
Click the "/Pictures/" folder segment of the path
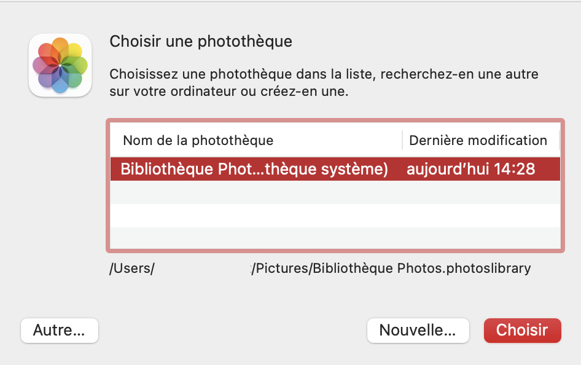coord(281,269)
